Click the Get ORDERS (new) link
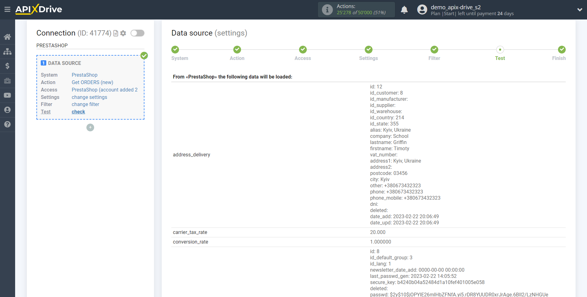The image size is (587, 297). pyautogui.click(x=92, y=82)
